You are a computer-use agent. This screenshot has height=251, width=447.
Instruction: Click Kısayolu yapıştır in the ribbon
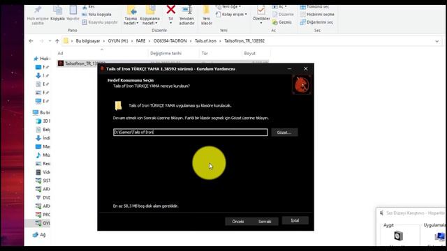(100, 22)
